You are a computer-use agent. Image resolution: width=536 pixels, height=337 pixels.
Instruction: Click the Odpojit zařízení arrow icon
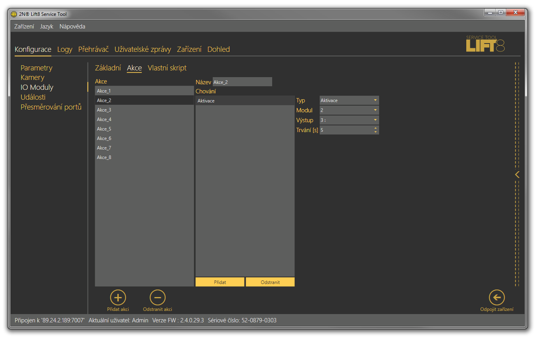pos(497,297)
